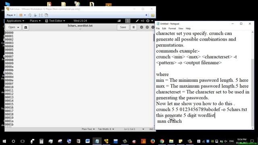Open the Ln 1, Col 1 position dropdown
258x145 pixels.
(x=134, y=129)
